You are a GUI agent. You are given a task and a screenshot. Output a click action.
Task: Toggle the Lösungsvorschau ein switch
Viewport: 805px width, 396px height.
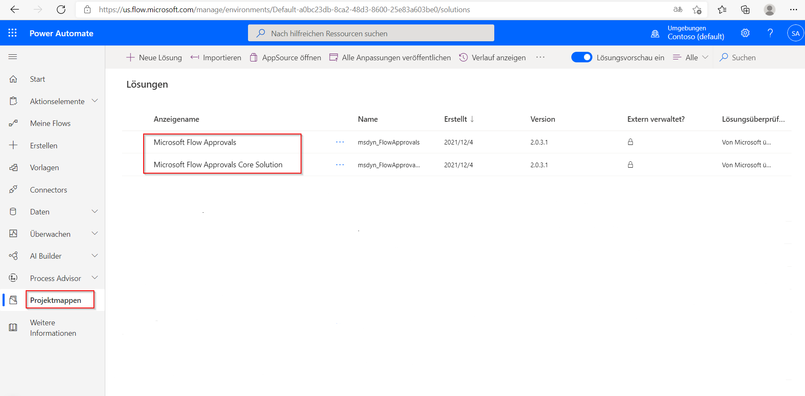tap(582, 57)
